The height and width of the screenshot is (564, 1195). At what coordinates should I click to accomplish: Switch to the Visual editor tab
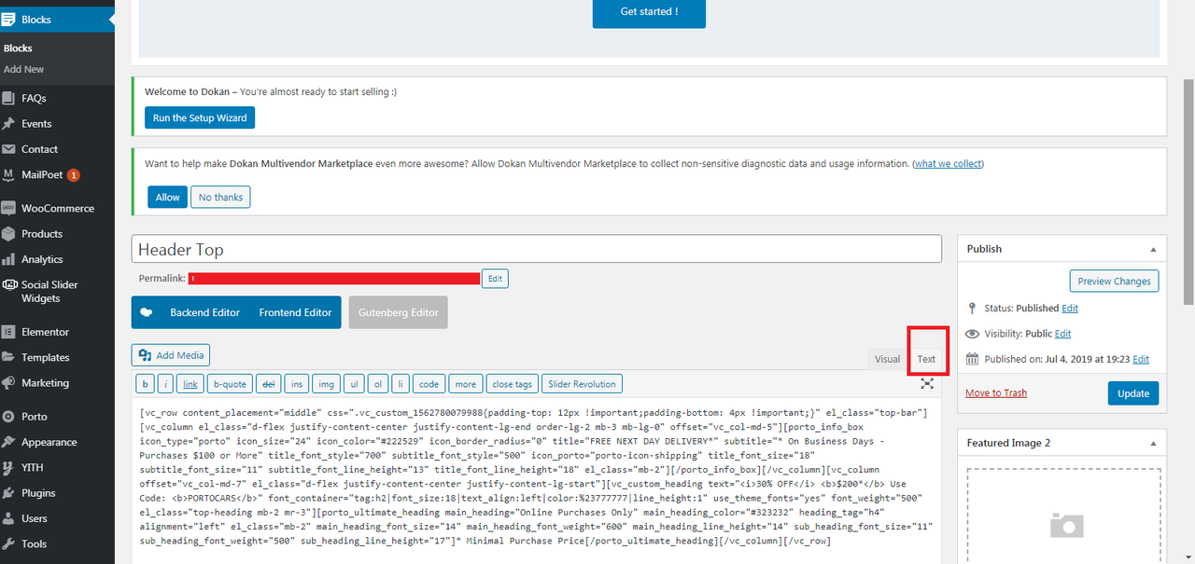[x=887, y=359]
